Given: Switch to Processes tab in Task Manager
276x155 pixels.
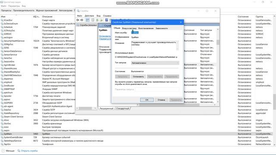Looking at the screenshot, I should click(x=6, y=10).
